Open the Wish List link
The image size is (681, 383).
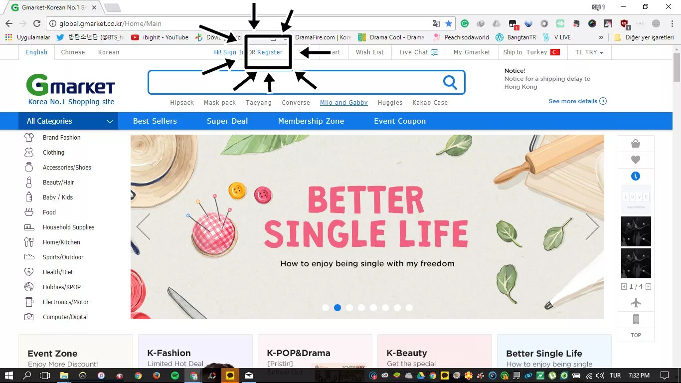[370, 52]
